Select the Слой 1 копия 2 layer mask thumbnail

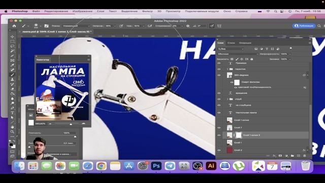tap(239, 135)
